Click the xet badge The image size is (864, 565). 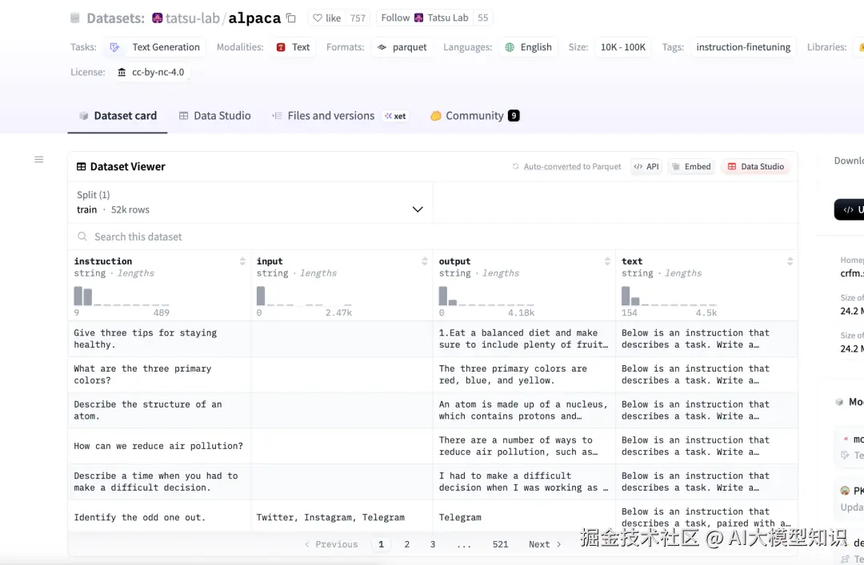395,116
